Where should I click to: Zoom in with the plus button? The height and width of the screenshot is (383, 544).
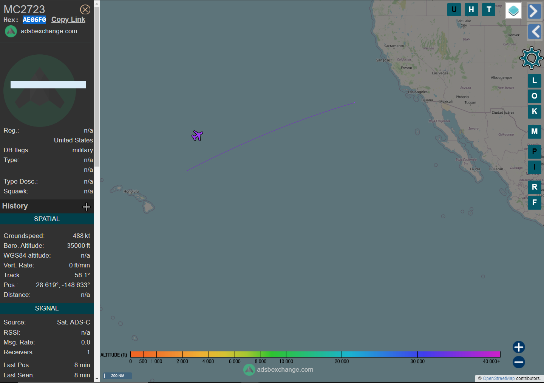pyautogui.click(x=519, y=347)
